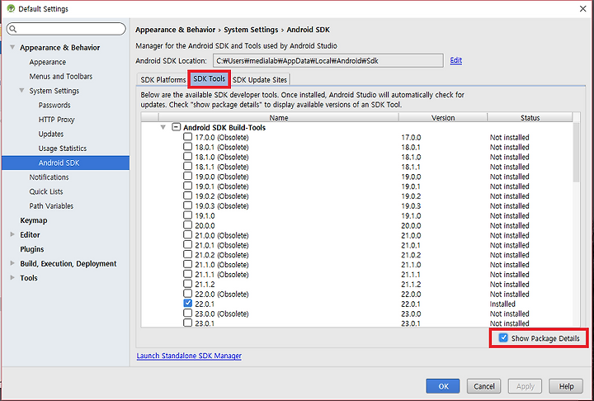The width and height of the screenshot is (594, 401).
Task: Open Help for this dialog
Action: 566,386
